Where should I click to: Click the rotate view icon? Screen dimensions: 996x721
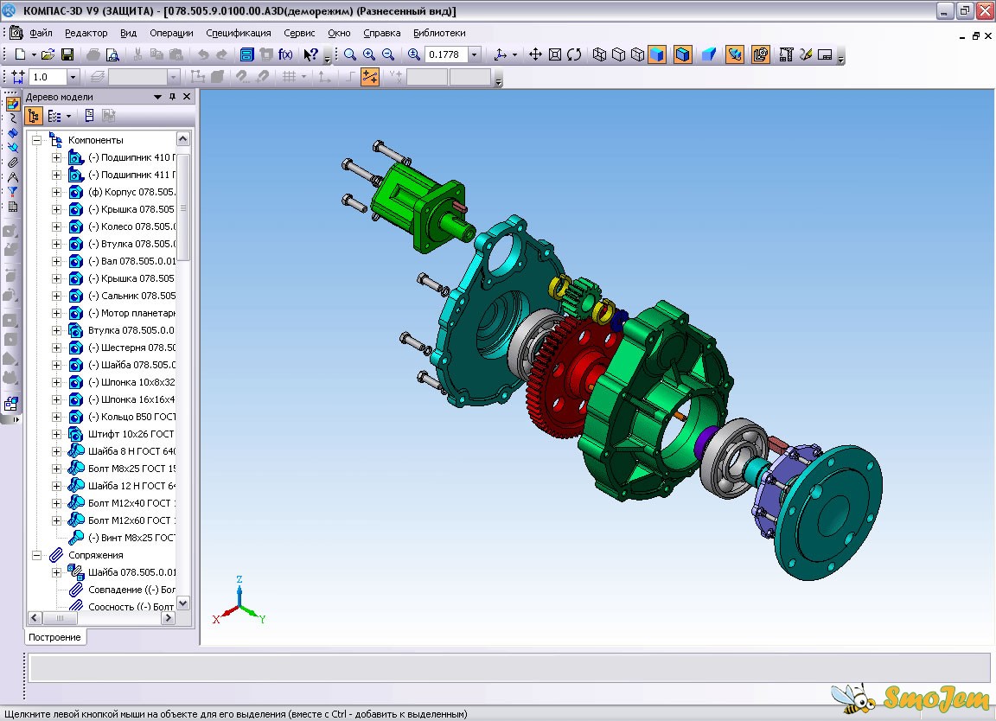pos(574,54)
